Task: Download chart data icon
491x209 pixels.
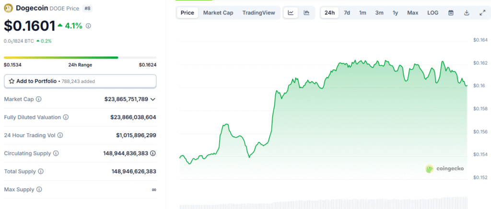Action: tap(467, 13)
